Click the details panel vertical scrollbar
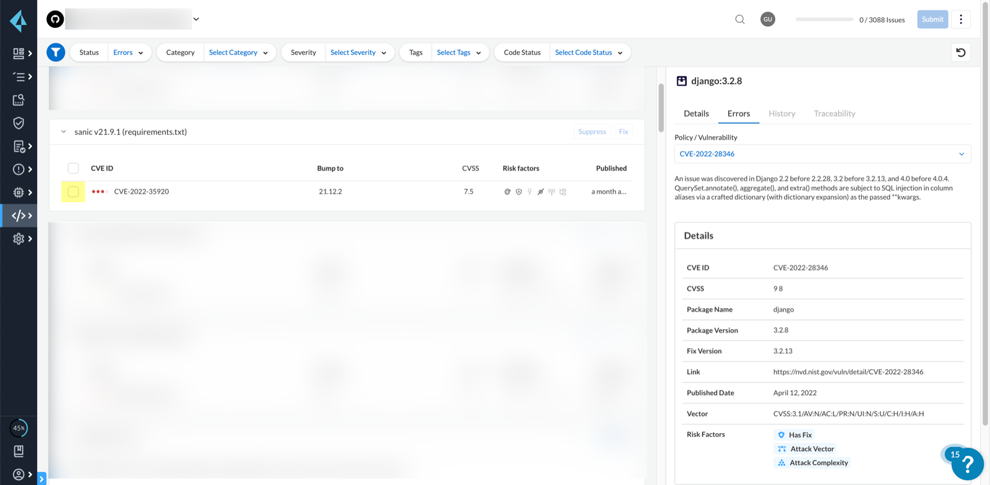 tap(986, 213)
